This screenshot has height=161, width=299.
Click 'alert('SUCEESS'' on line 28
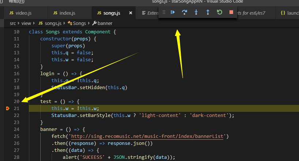[x=83, y=157]
